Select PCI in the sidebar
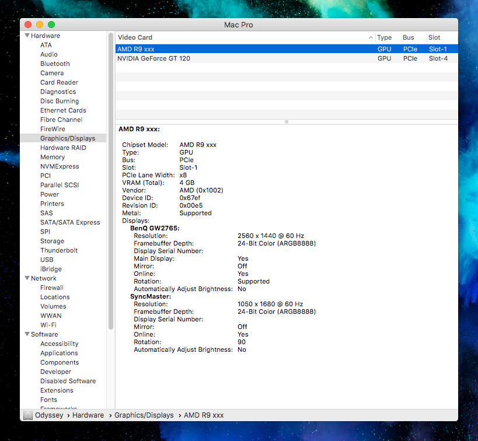Screen dimensions: 478x441 tap(46, 176)
